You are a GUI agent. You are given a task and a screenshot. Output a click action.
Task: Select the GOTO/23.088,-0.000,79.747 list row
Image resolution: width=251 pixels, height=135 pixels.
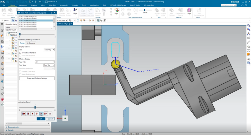click(x=36, y=17)
